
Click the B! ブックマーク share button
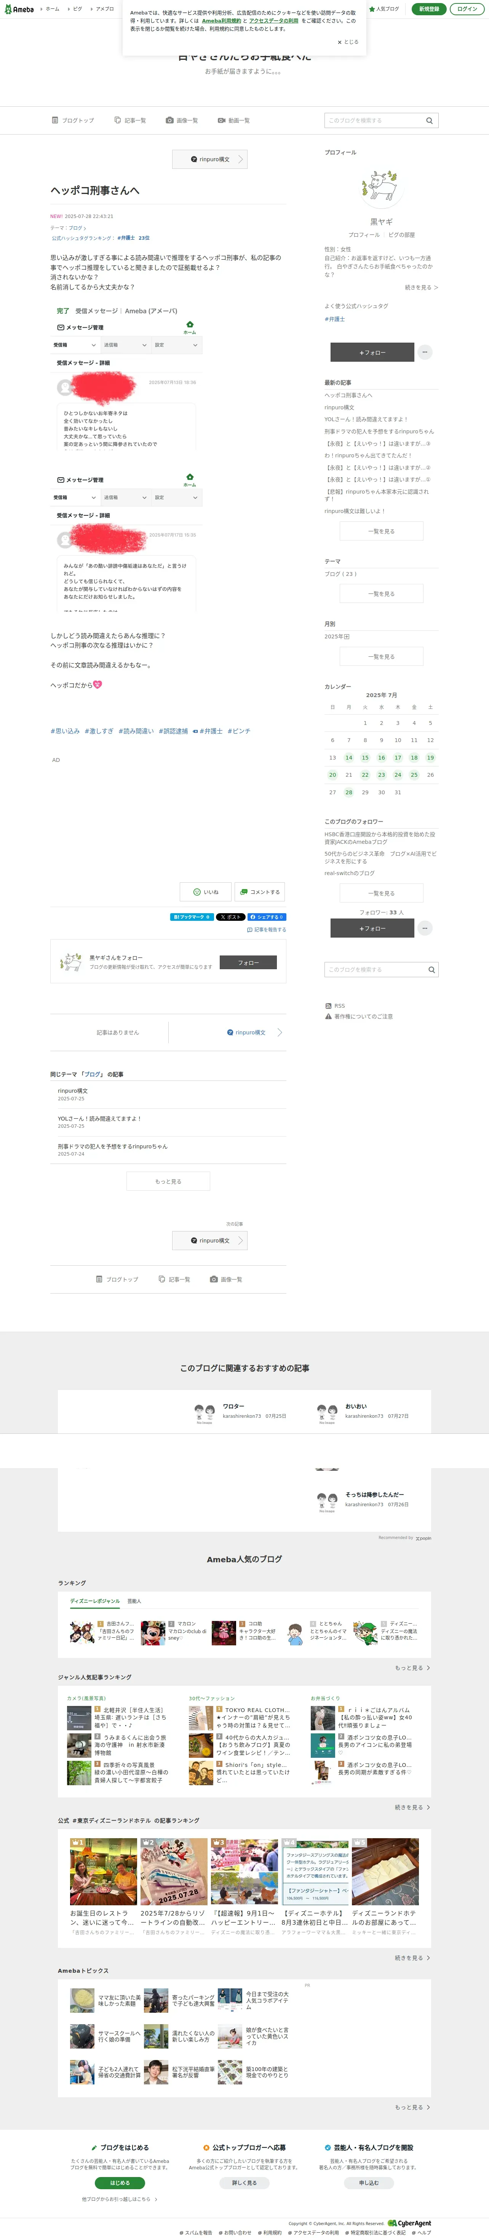coord(191,917)
